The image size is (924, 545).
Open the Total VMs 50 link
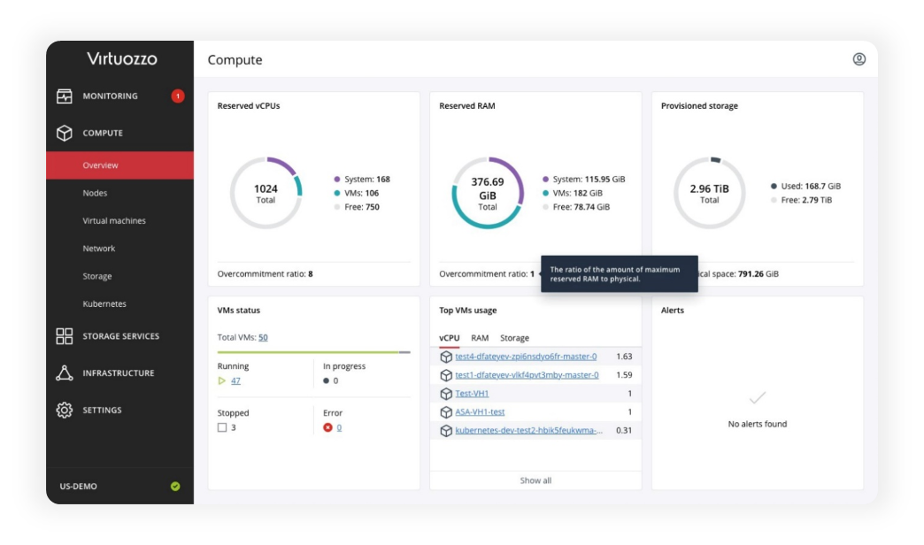coord(263,337)
